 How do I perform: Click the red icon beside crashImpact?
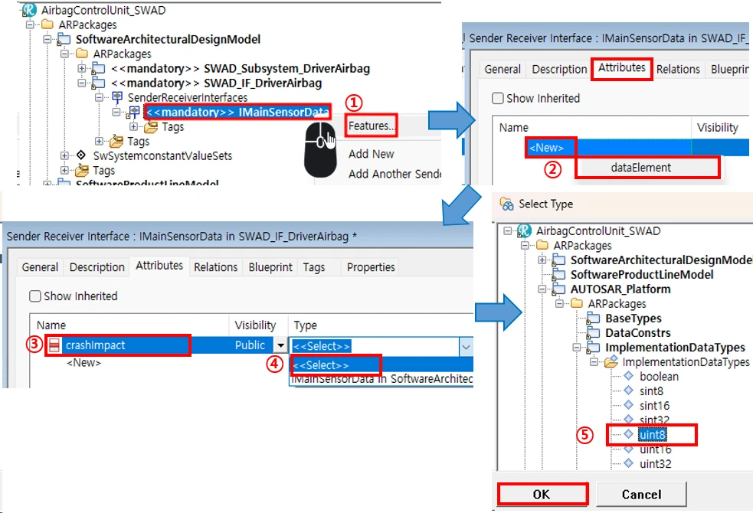click(x=54, y=345)
